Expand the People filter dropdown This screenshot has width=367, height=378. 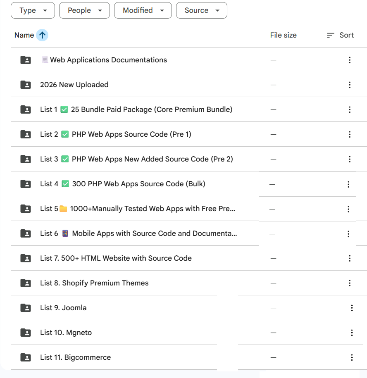click(x=84, y=10)
